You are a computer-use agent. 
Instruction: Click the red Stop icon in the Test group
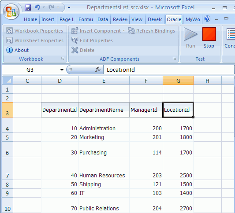point(209,34)
